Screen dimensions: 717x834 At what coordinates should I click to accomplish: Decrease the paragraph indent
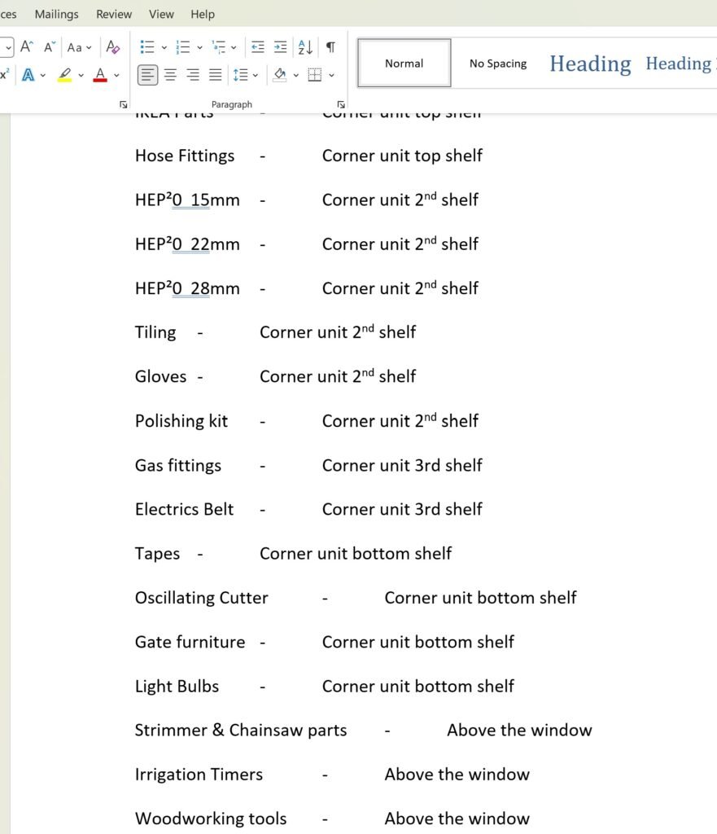click(258, 47)
